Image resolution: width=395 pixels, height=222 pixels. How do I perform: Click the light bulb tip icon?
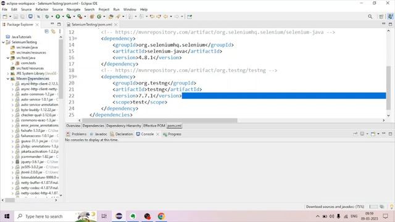(392, 207)
